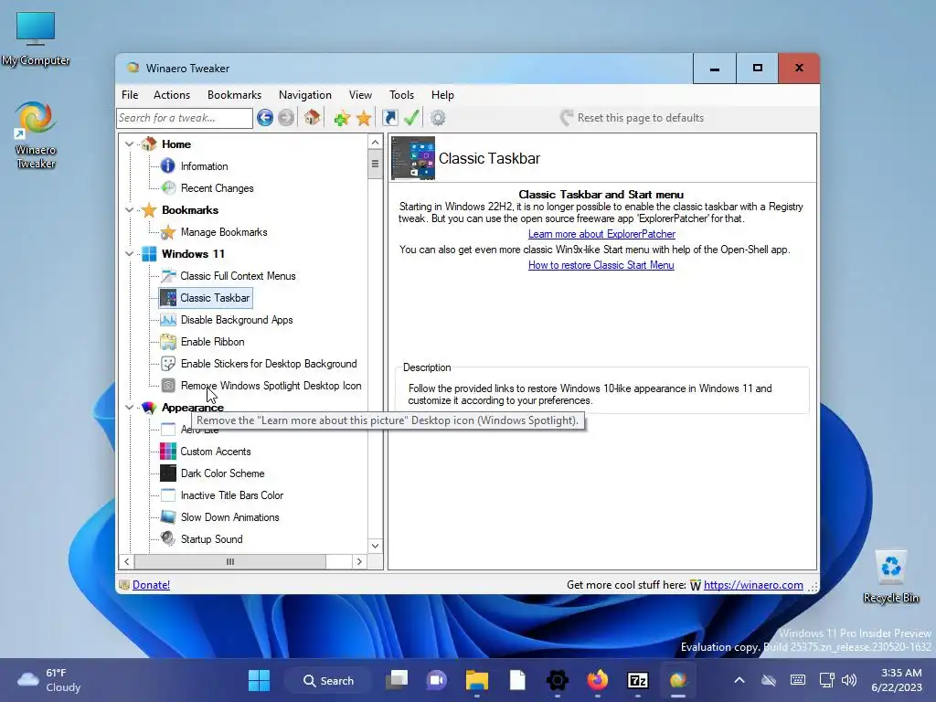Open Windows Start button on taskbar
The image size is (936, 702).
pos(259,680)
